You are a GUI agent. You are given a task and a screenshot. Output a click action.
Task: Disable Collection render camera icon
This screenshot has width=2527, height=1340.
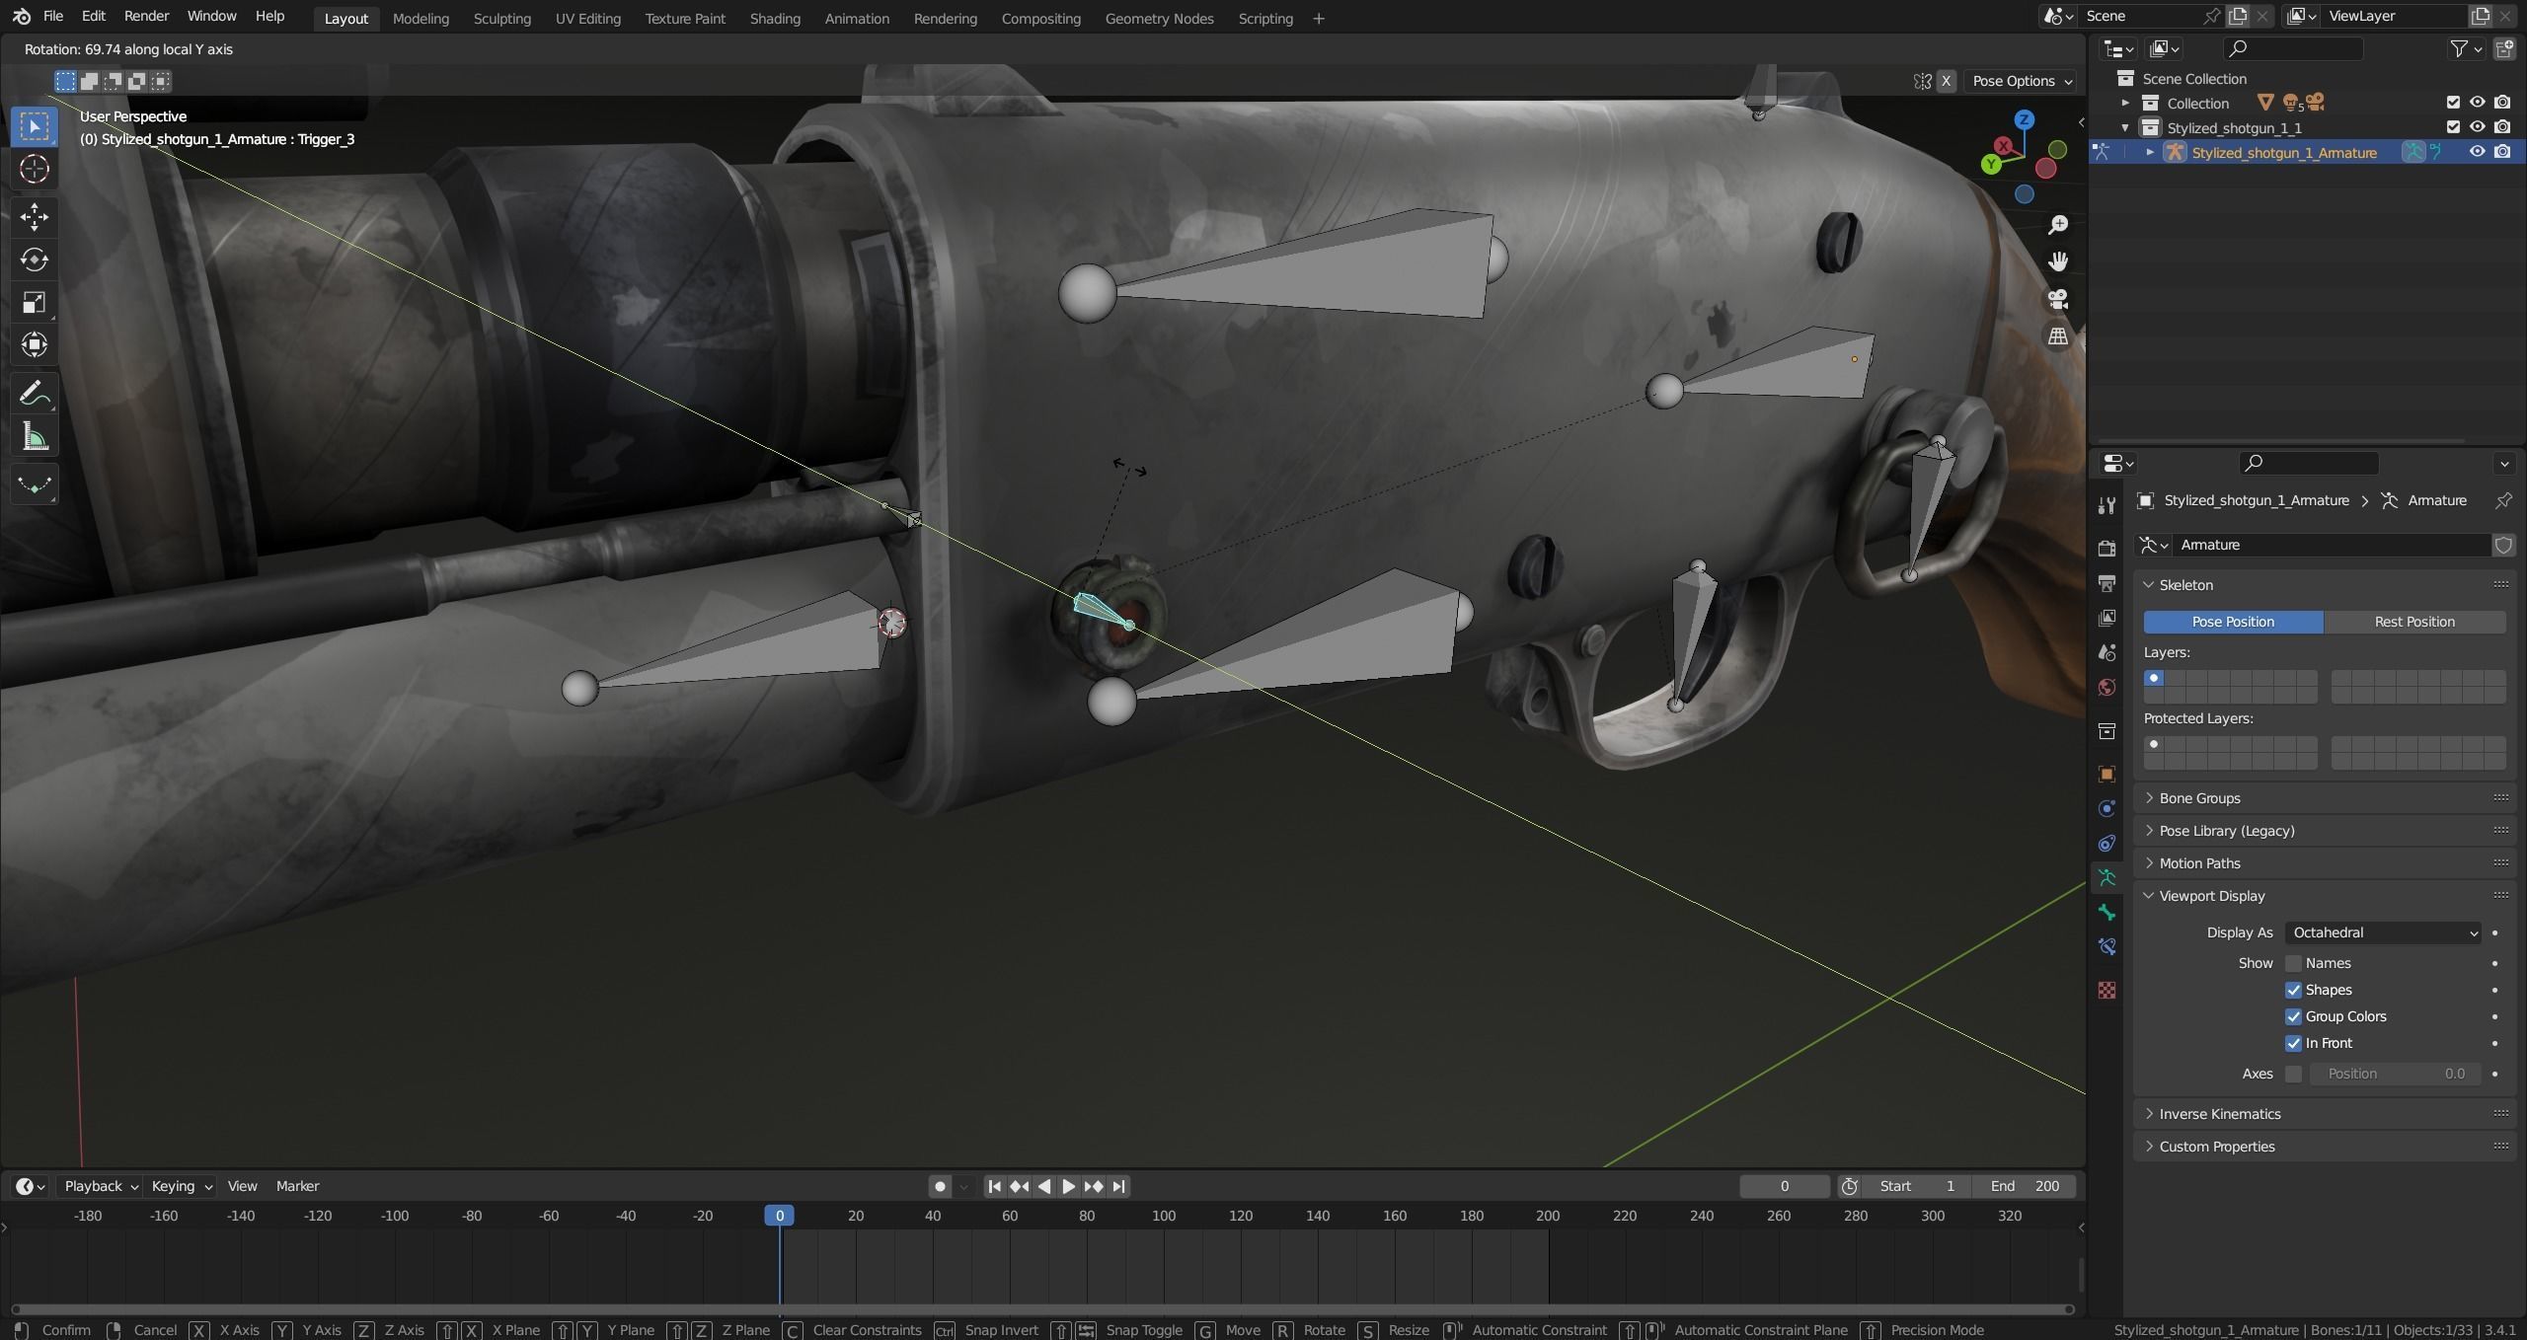tap(2502, 103)
